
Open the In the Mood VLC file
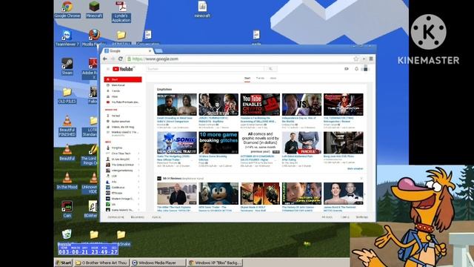pos(67,178)
